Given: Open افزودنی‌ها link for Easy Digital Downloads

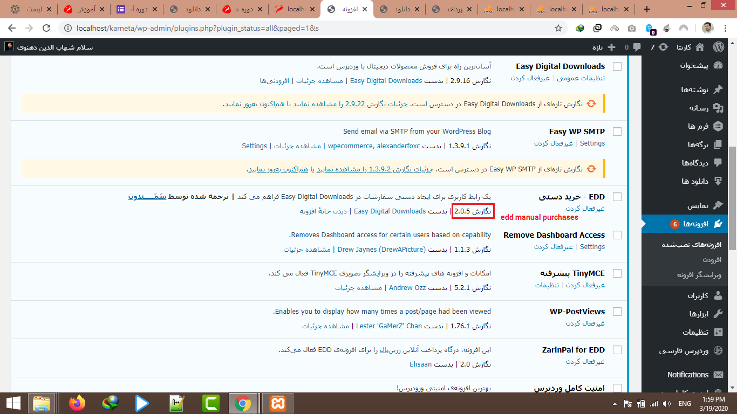Looking at the screenshot, I should (x=275, y=81).
